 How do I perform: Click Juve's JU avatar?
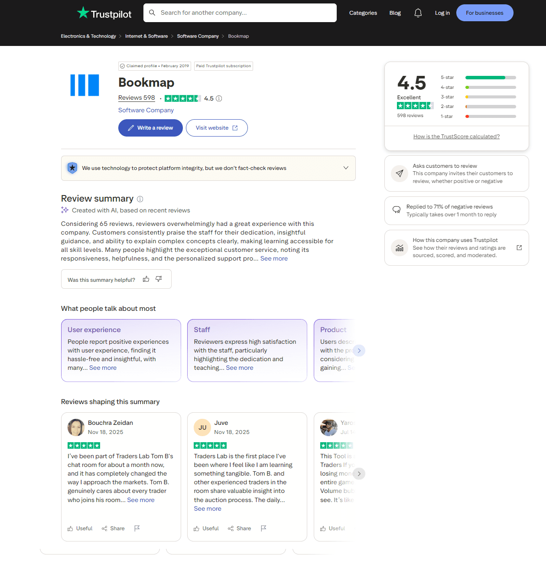tap(202, 427)
